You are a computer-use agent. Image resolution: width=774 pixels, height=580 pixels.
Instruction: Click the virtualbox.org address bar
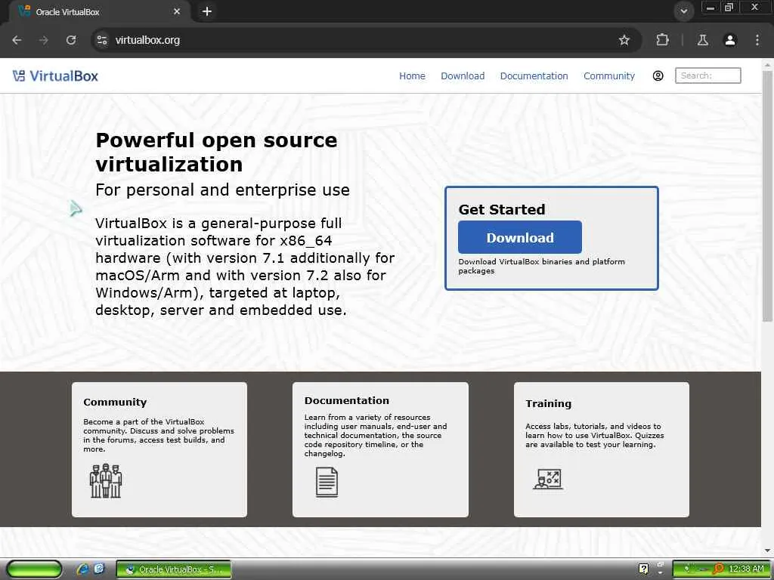click(365, 40)
